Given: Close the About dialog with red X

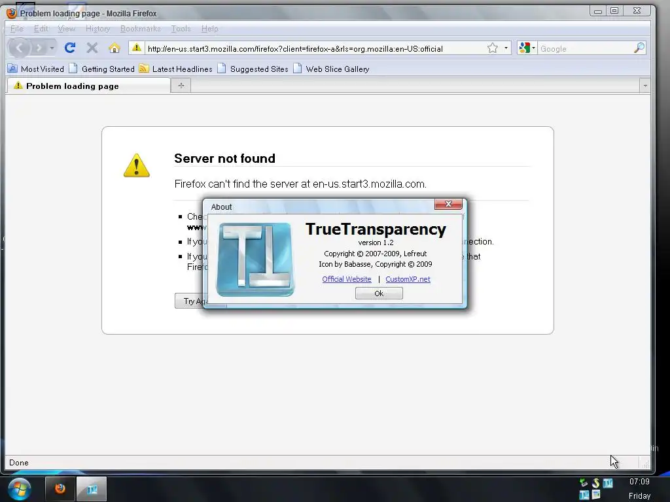Looking at the screenshot, I should 448,204.
